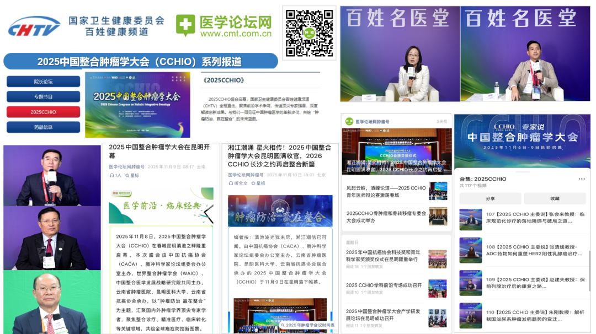Image resolution: width=596 pixels, height=334 pixels.
Task: Click the 2025中国整合肿瘤学大会（CCHIO）系列报道 blue banner
Action: coord(141,62)
